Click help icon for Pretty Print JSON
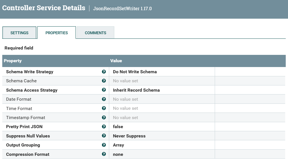Screen dimensions: 288x168 click(x=104, y=127)
